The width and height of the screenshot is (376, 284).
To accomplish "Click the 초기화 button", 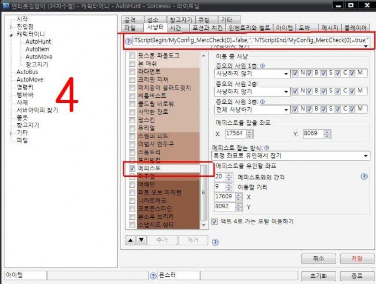I will tap(318, 276).
